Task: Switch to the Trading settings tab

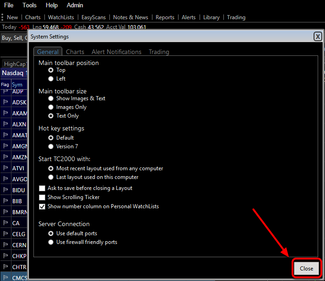Action: pyautogui.click(x=159, y=52)
